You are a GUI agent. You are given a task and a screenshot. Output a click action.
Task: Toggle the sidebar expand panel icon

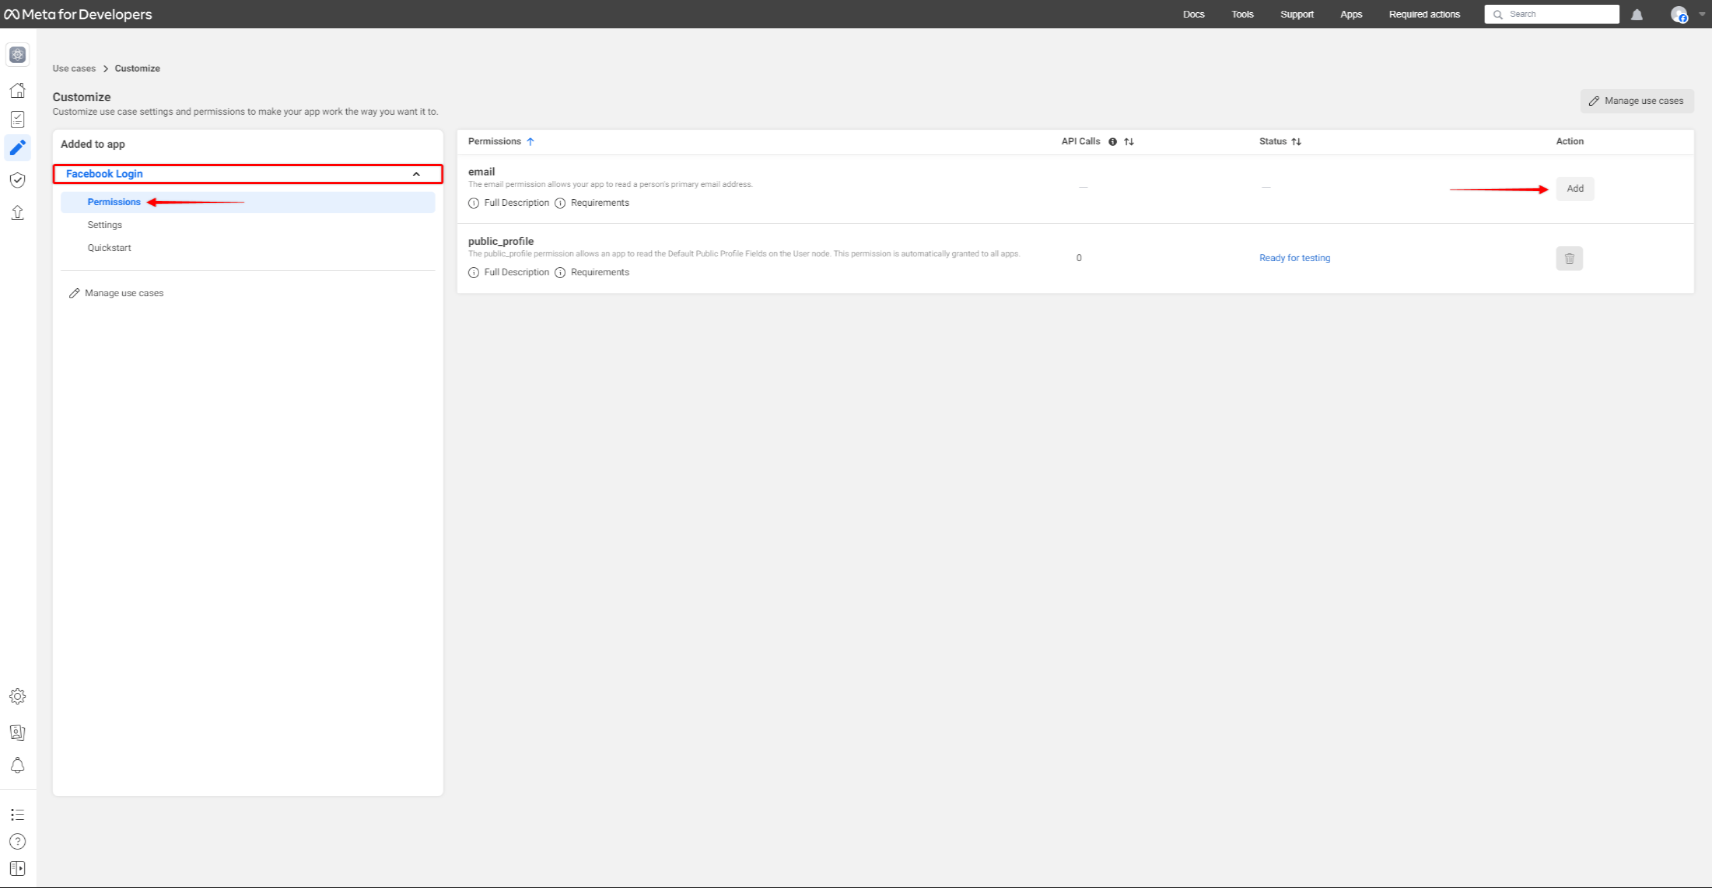[x=18, y=868]
